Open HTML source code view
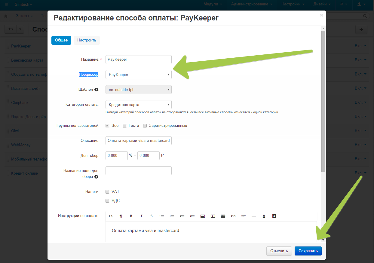 click(x=111, y=216)
